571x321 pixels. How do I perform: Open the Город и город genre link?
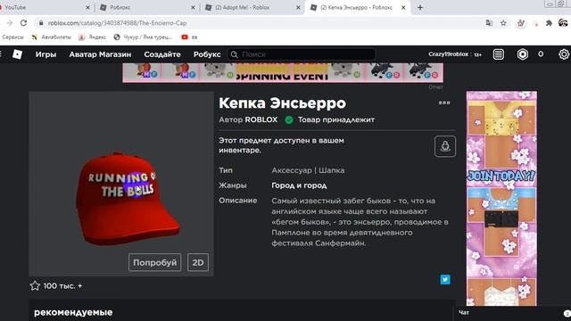pos(299,185)
